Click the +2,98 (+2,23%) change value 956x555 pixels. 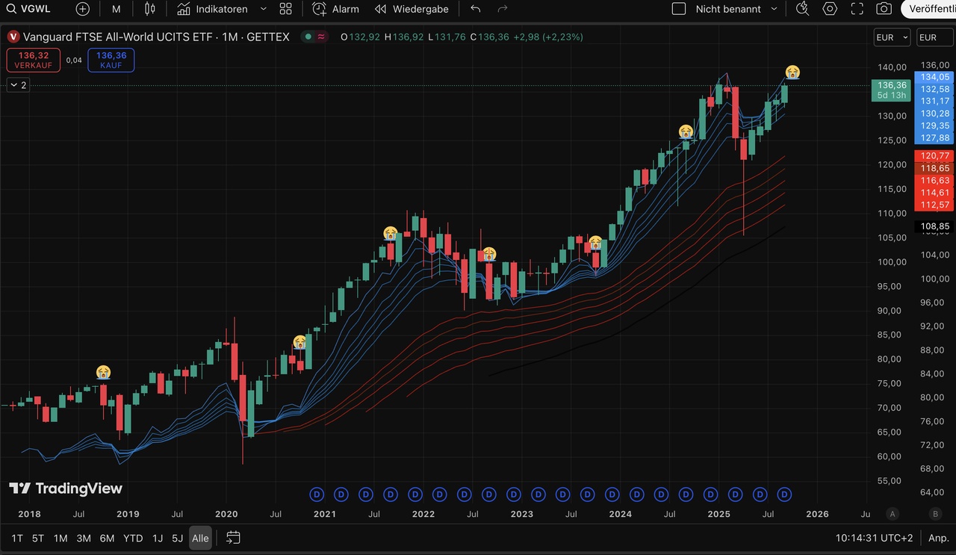click(x=548, y=37)
